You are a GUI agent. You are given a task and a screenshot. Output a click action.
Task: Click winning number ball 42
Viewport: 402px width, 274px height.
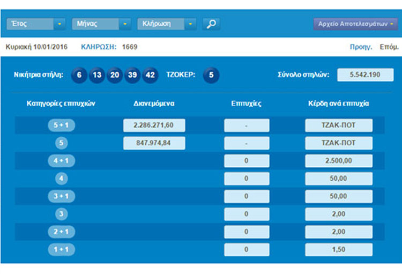tap(150, 75)
